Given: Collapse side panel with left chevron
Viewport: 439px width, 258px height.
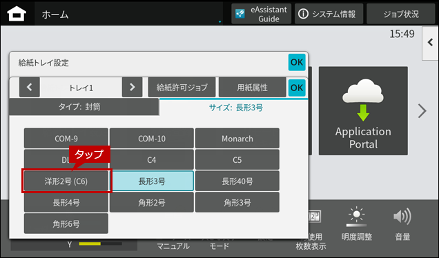Looking at the screenshot, I should point(430,43).
